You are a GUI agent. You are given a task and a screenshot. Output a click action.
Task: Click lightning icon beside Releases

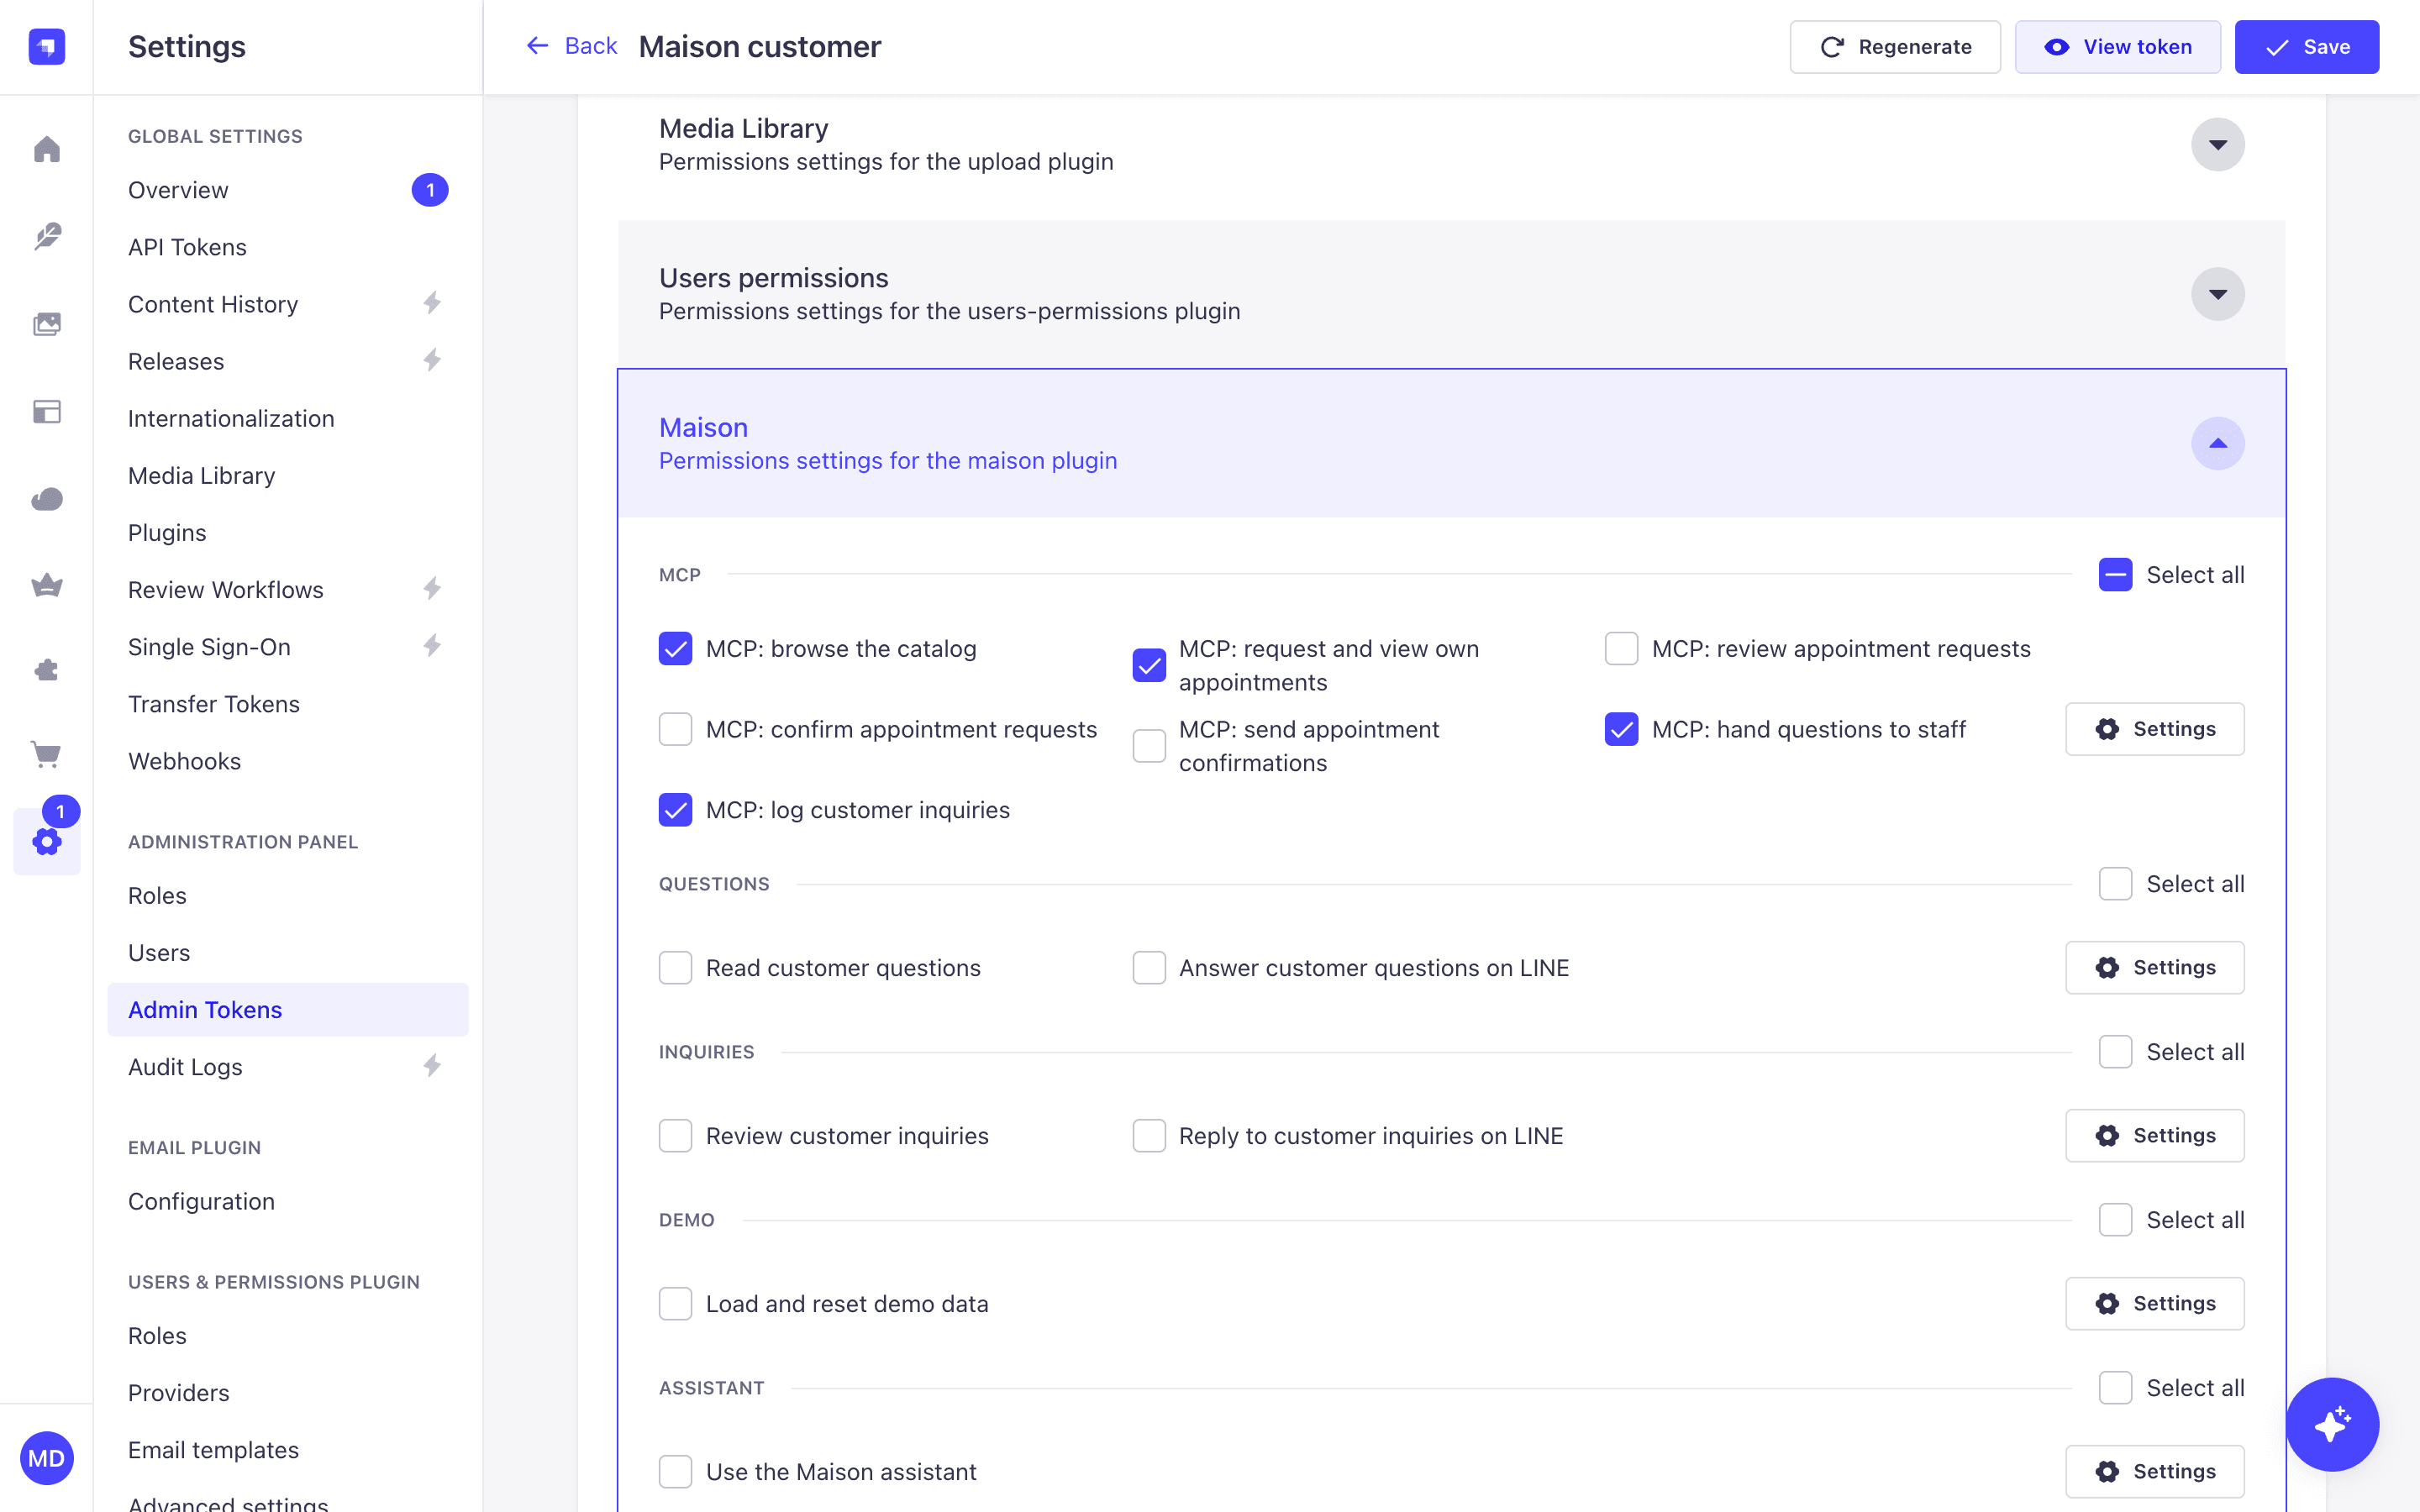(x=432, y=360)
